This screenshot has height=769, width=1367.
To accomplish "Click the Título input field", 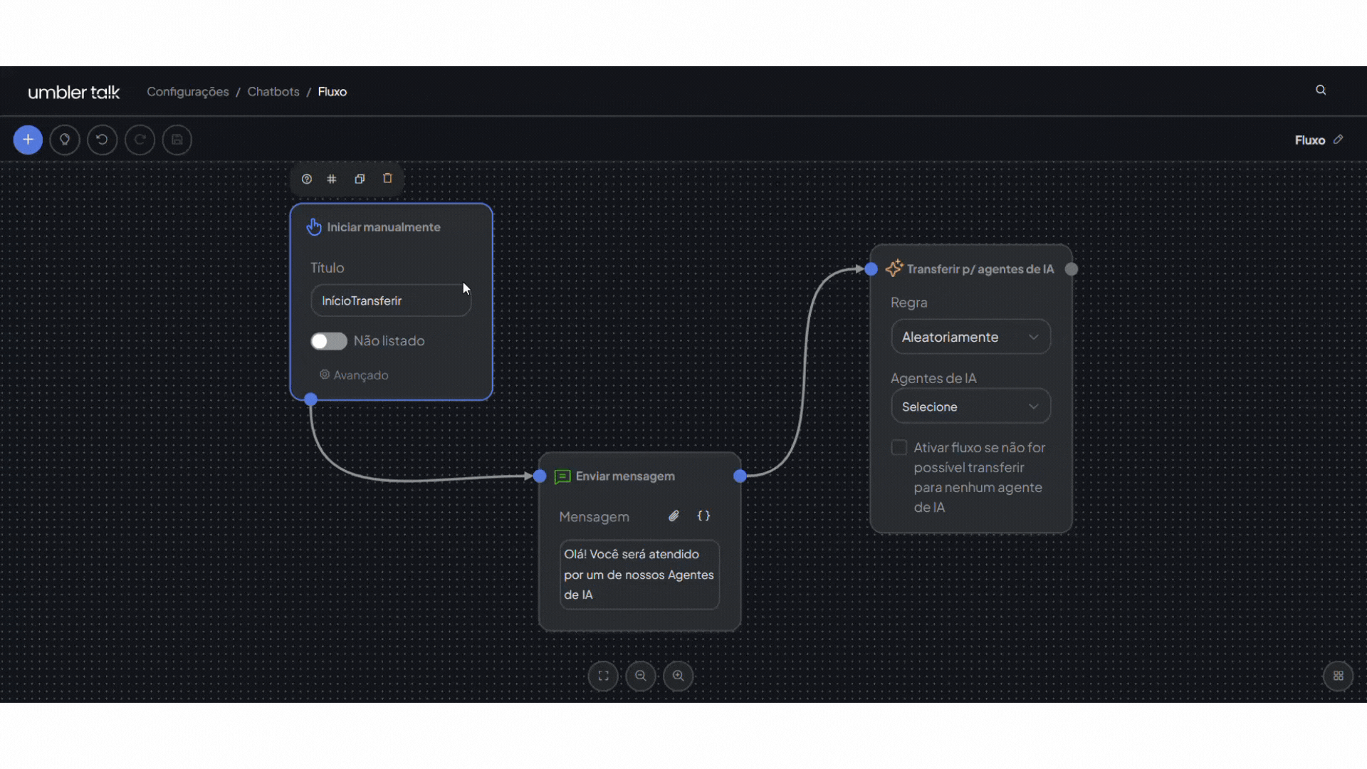I will [x=390, y=300].
